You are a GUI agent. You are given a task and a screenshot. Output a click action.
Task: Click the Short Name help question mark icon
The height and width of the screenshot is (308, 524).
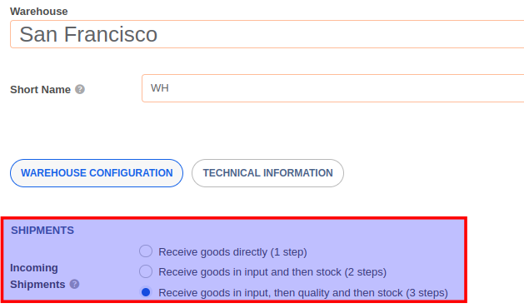click(80, 90)
